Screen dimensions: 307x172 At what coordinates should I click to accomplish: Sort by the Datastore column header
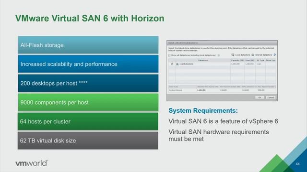(203, 61)
